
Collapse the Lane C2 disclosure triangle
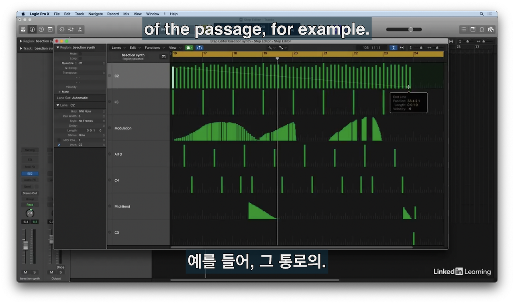pyautogui.click(x=58, y=105)
